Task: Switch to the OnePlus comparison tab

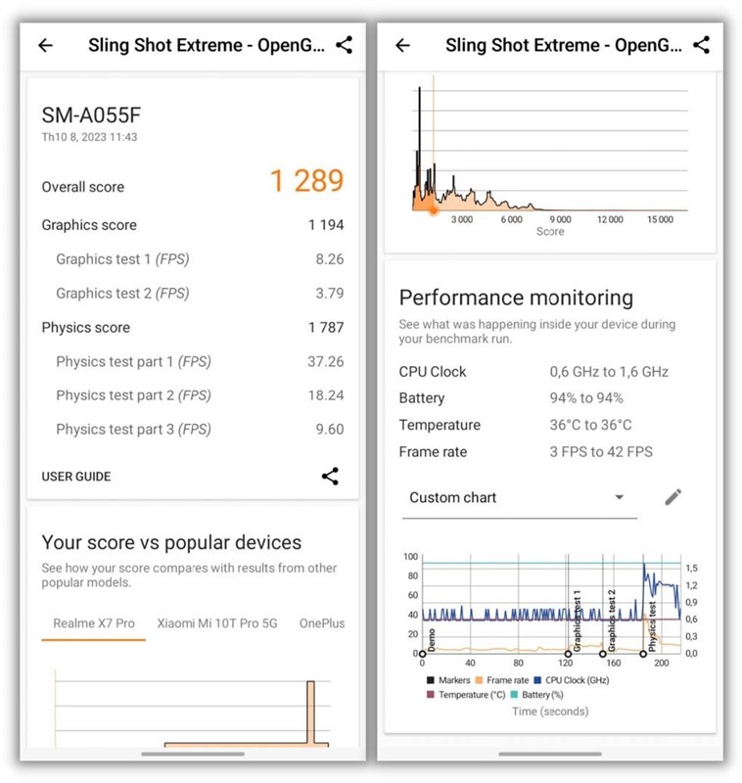Action: [x=322, y=623]
